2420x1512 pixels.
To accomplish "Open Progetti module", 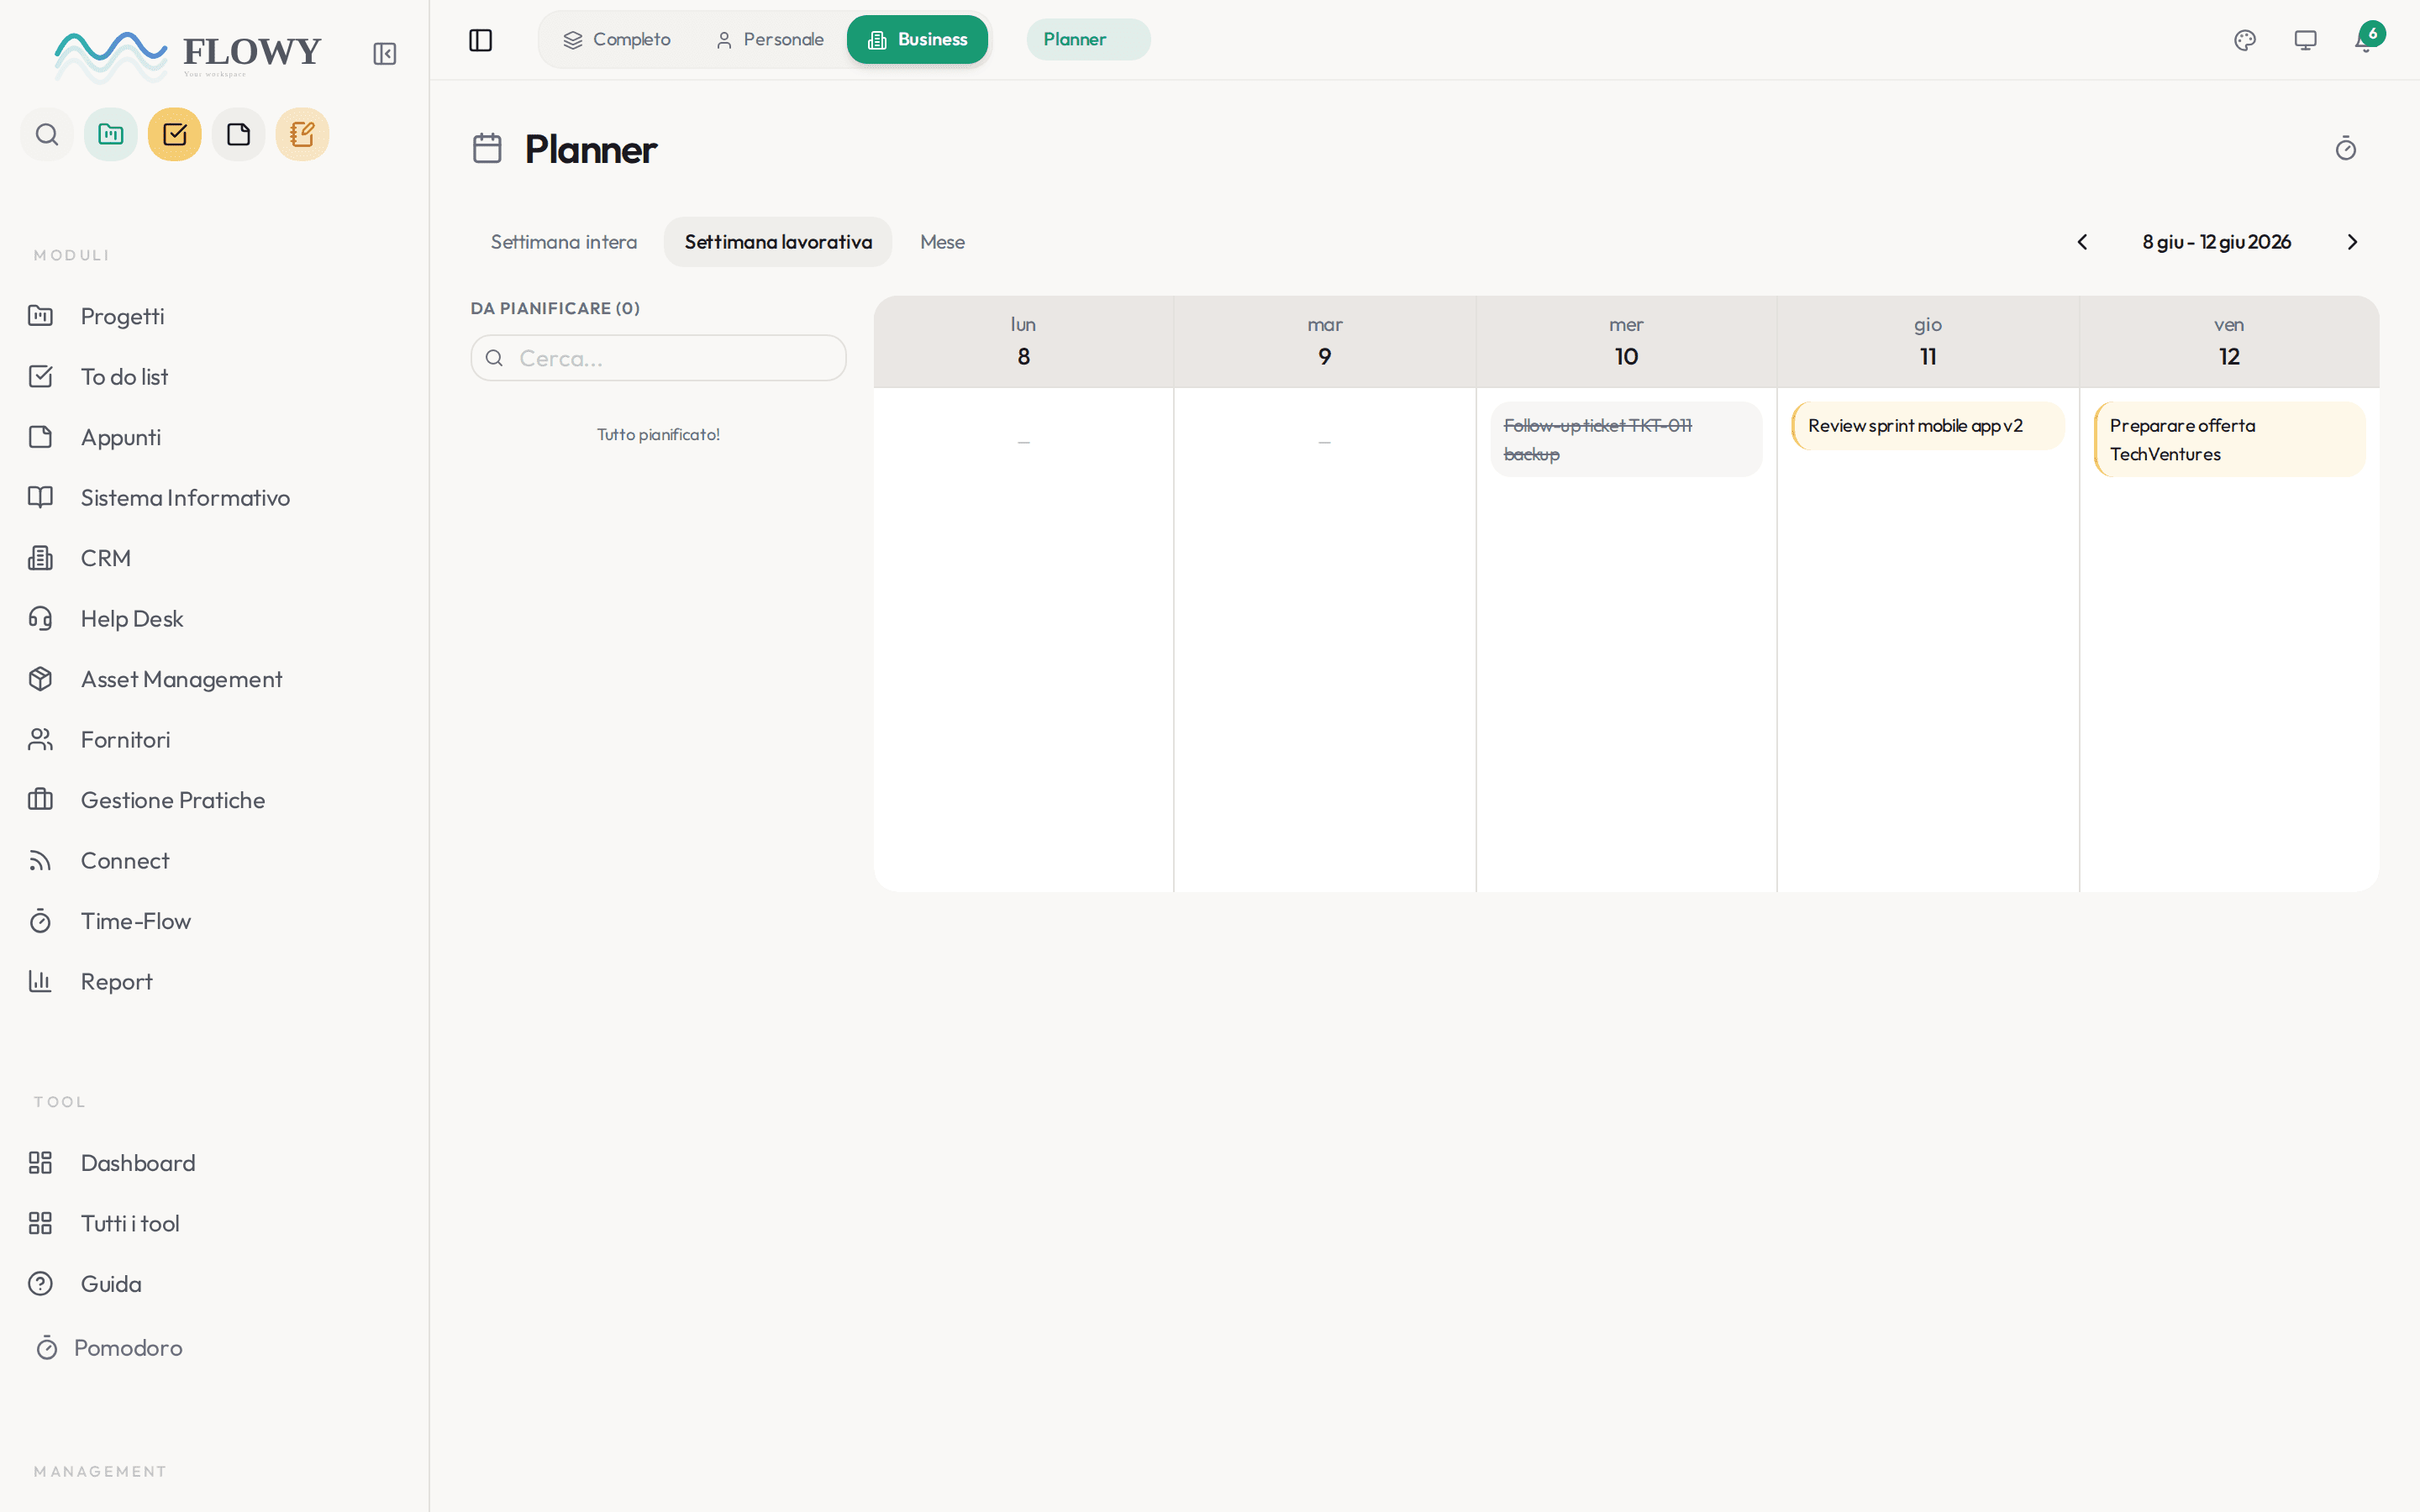I will click(x=214, y=316).
